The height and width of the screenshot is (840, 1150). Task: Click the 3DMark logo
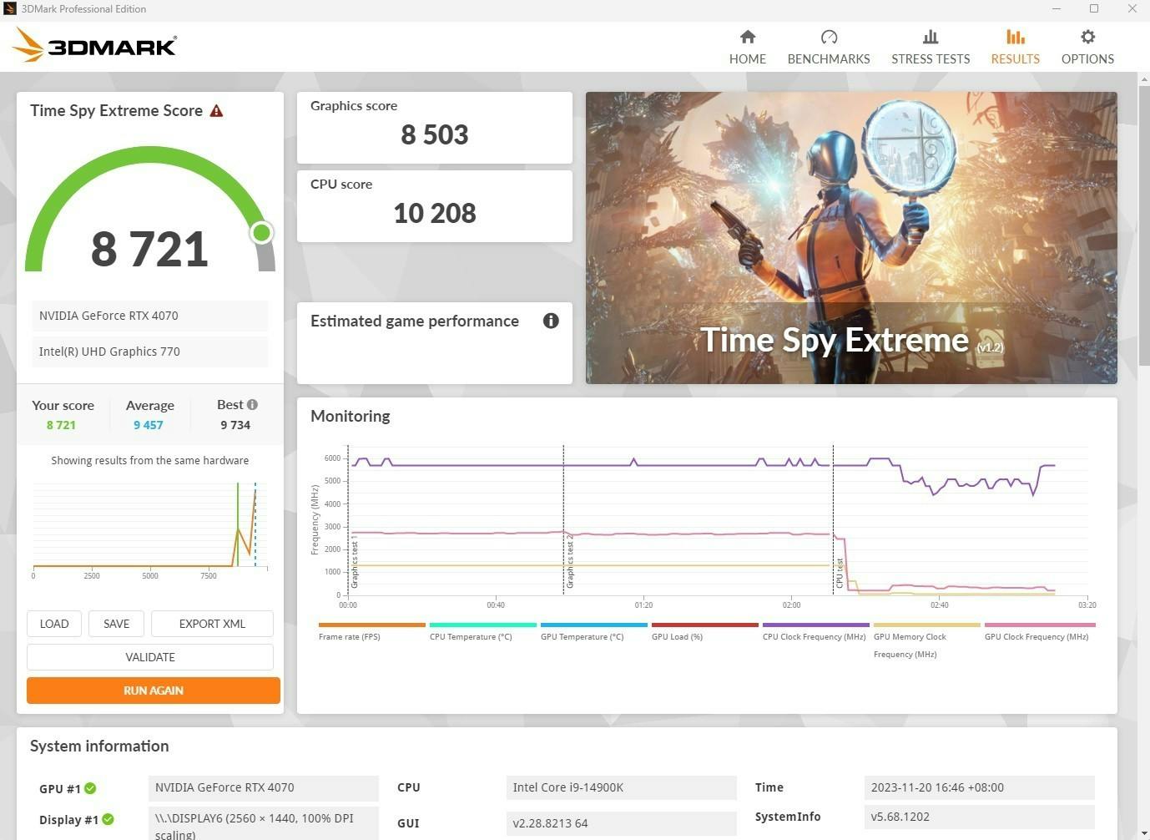point(95,45)
